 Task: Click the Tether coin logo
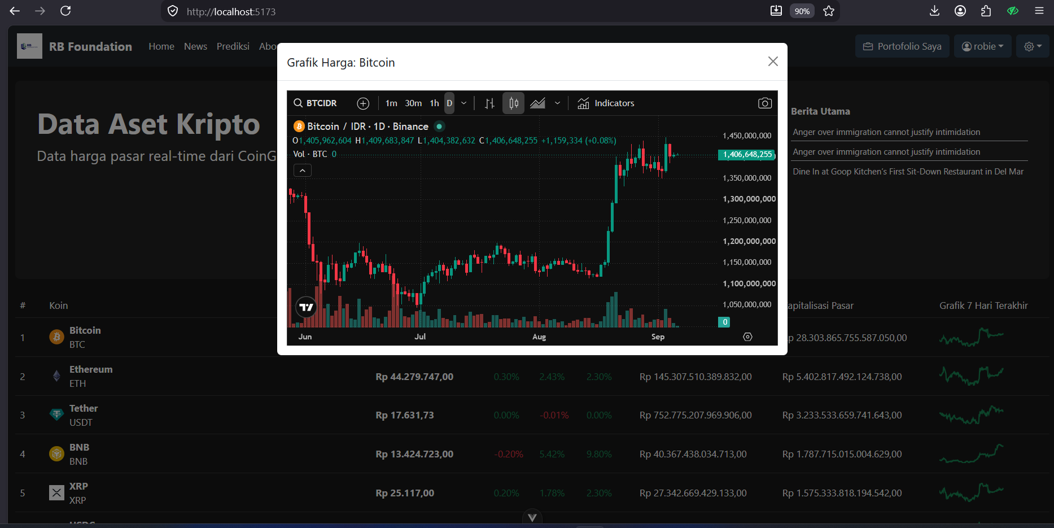(x=56, y=415)
